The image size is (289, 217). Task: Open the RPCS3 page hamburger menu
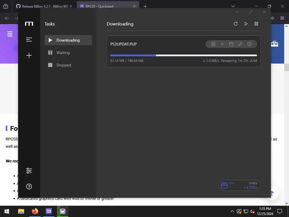coord(10,34)
